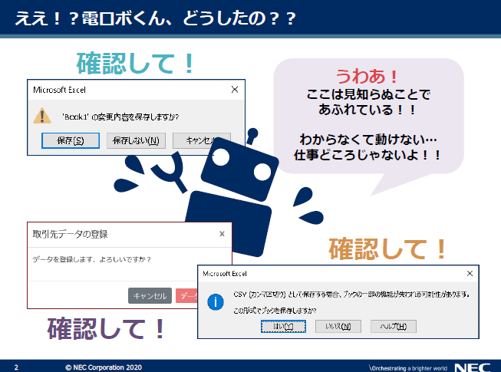This screenshot has width=501, height=372.
Task: Click the orange 確認して! heading
Action: pyautogui.click(x=387, y=249)
